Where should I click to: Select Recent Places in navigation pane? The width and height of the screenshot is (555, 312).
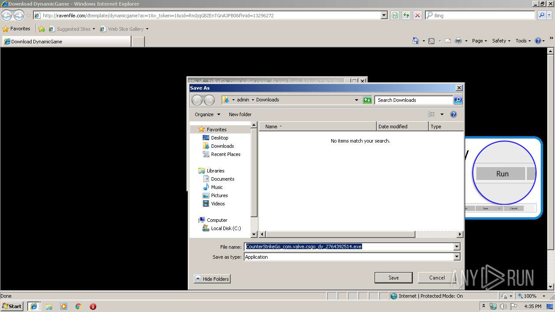pyautogui.click(x=221, y=154)
